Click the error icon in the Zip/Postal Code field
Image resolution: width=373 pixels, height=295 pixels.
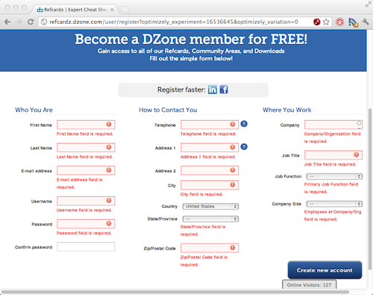(233, 247)
